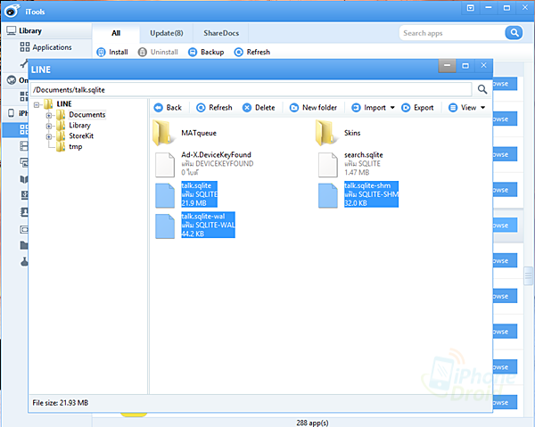Click the iTools eye logo icon
Viewport: 535px width, 427px height.
coord(12,11)
